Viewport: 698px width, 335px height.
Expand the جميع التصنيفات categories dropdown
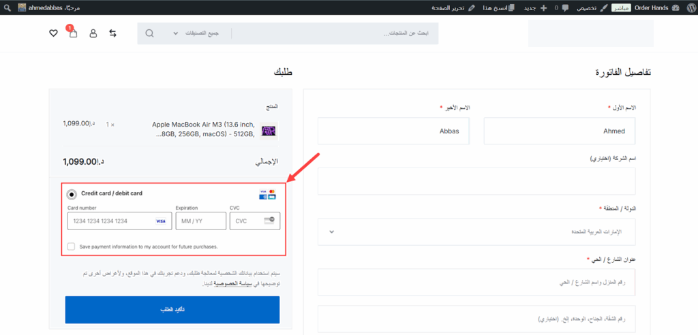[198, 33]
